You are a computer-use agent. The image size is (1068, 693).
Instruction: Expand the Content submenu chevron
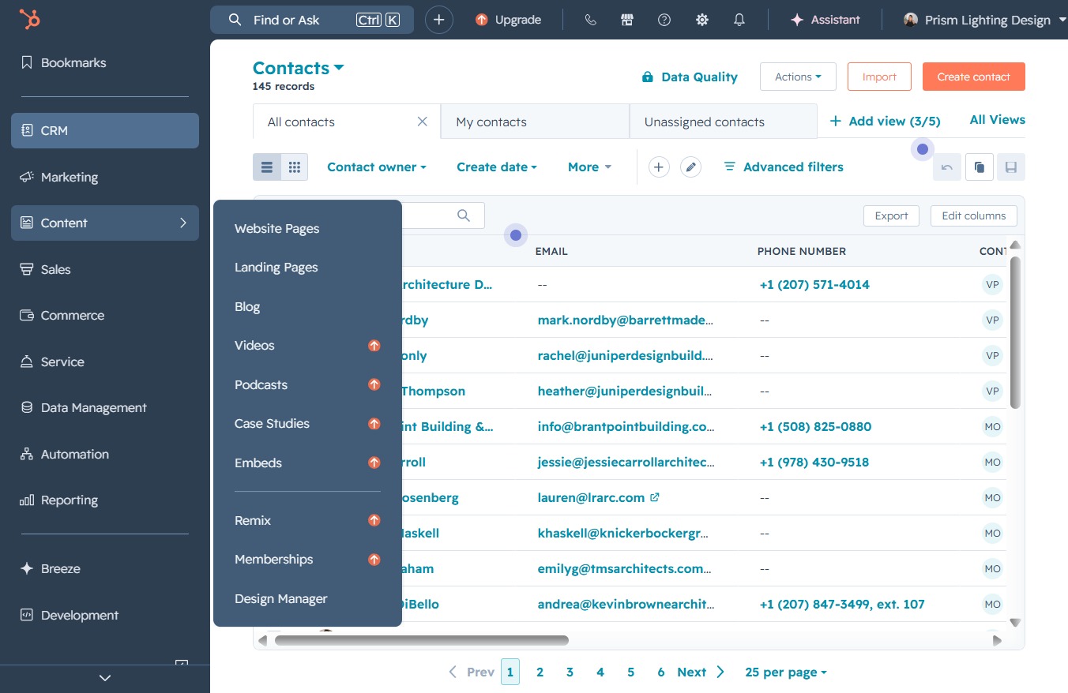tap(183, 223)
